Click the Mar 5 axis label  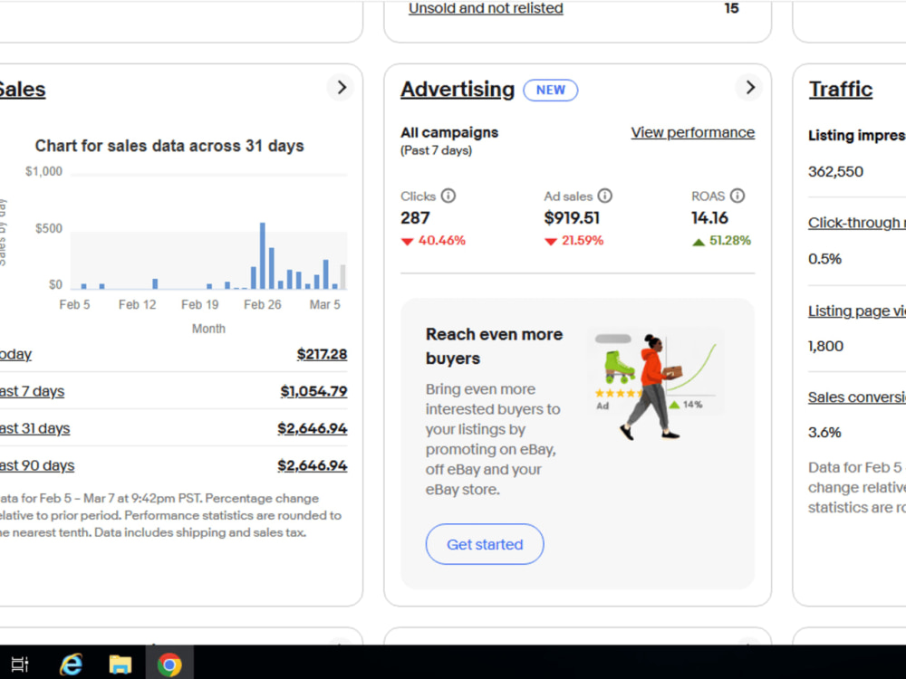click(324, 305)
